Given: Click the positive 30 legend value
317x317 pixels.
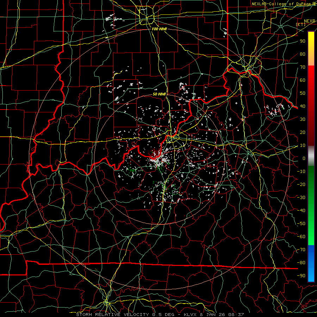Looking at the screenshot, I should pyautogui.click(x=303, y=119).
